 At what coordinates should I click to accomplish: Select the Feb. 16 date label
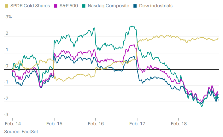[x=95, y=123]
